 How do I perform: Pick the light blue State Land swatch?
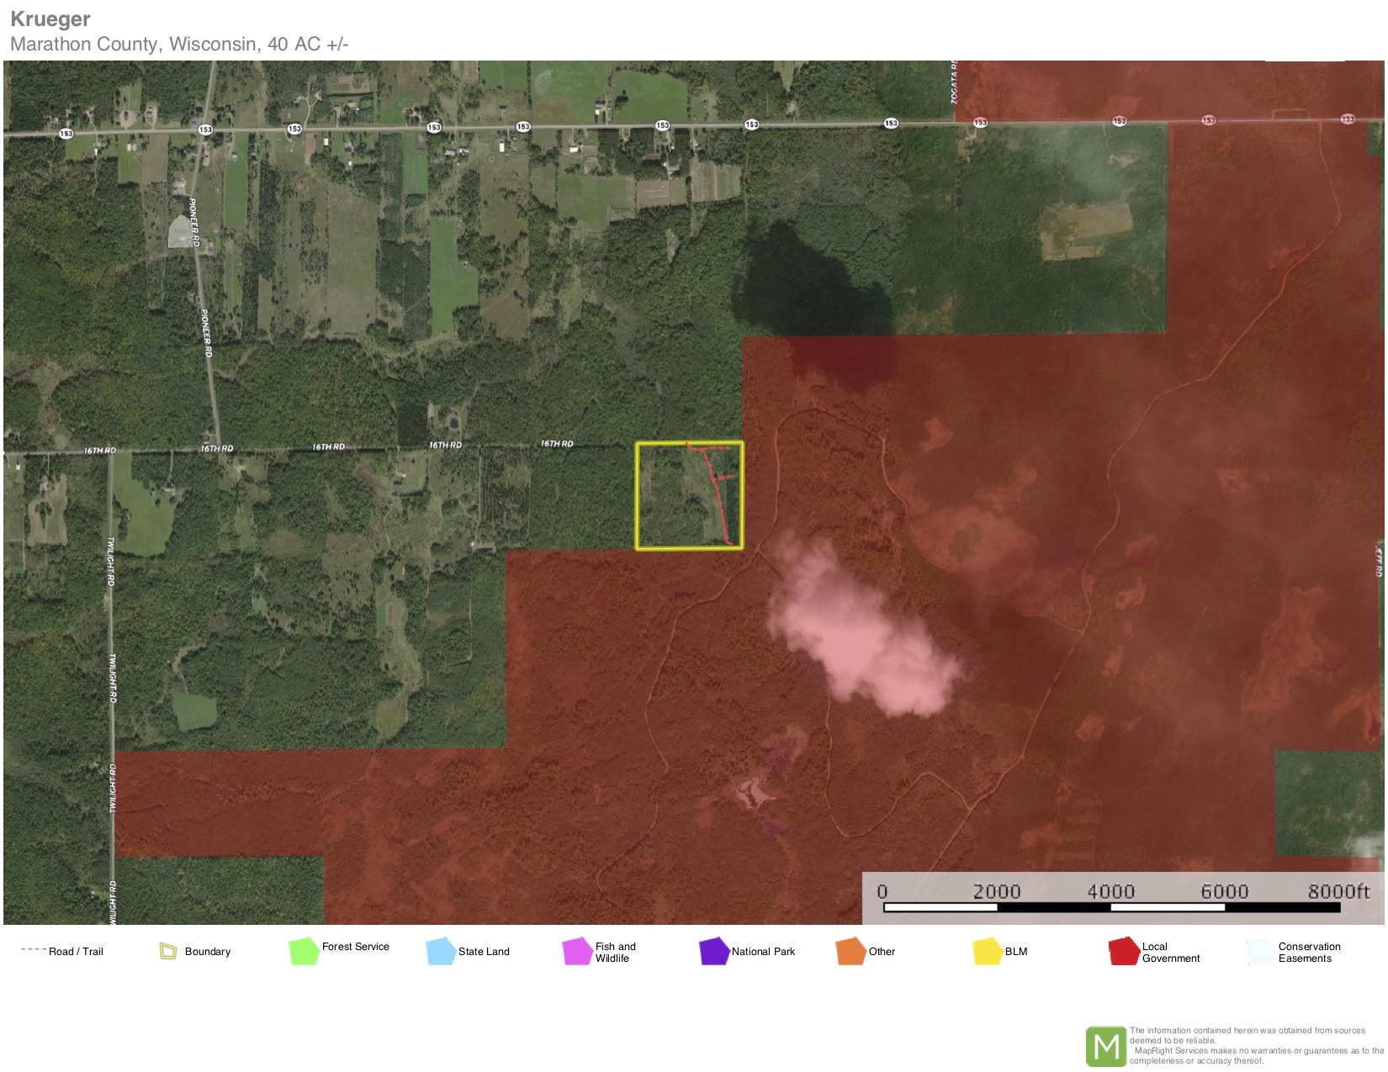(441, 951)
